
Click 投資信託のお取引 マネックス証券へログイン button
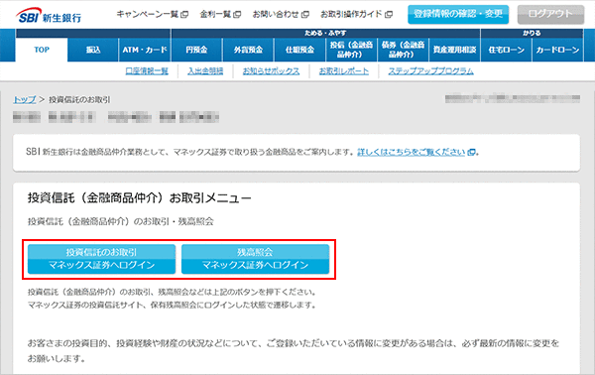(x=102, y=259)
